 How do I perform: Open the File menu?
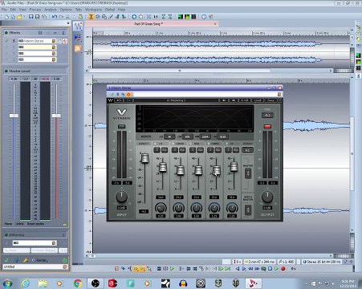(4, 10)
